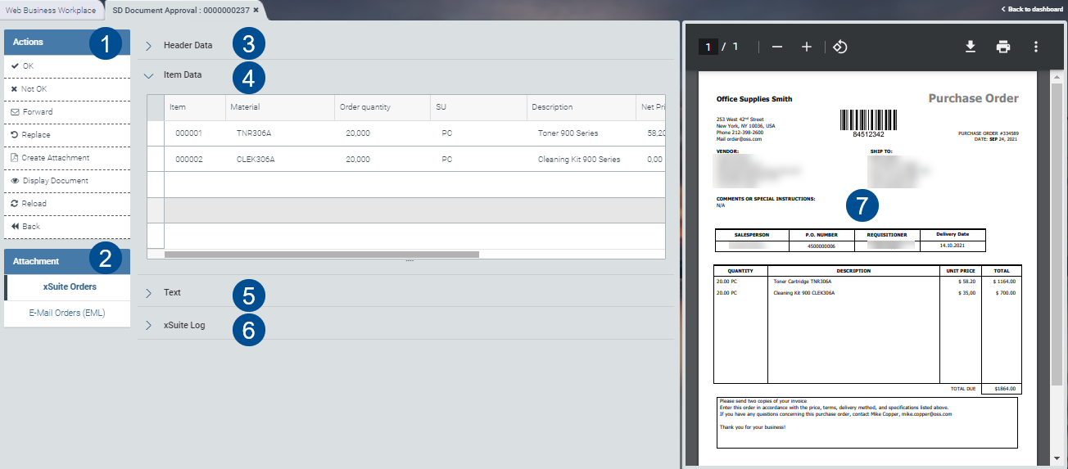1068x469 pixels.
Task: Zoom in on the PDF document
Action: click(x=806, y=47)
